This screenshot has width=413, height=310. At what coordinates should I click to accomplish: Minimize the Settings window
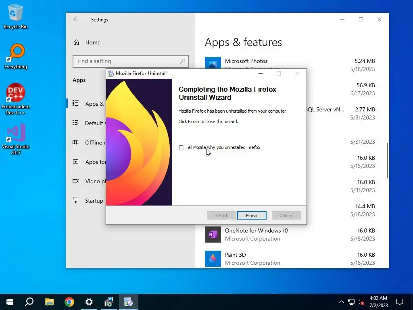pos(342,19)
